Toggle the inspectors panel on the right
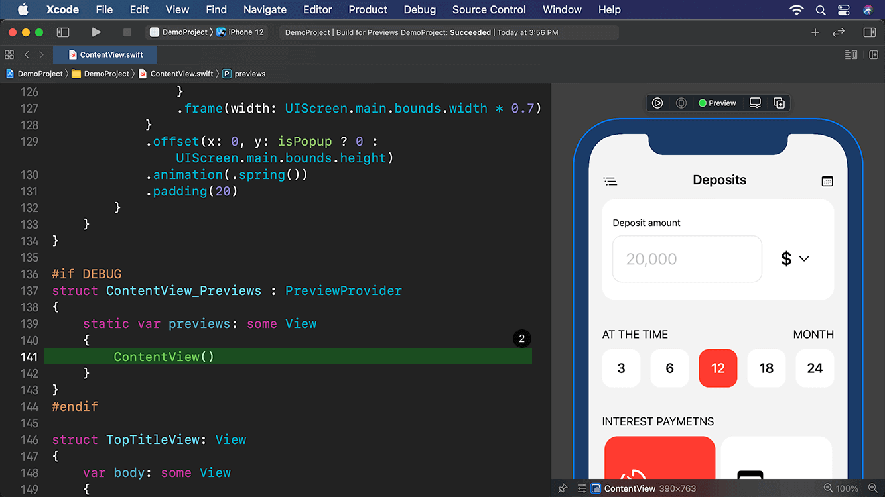The image size is (885, 497). coord(870,32)
